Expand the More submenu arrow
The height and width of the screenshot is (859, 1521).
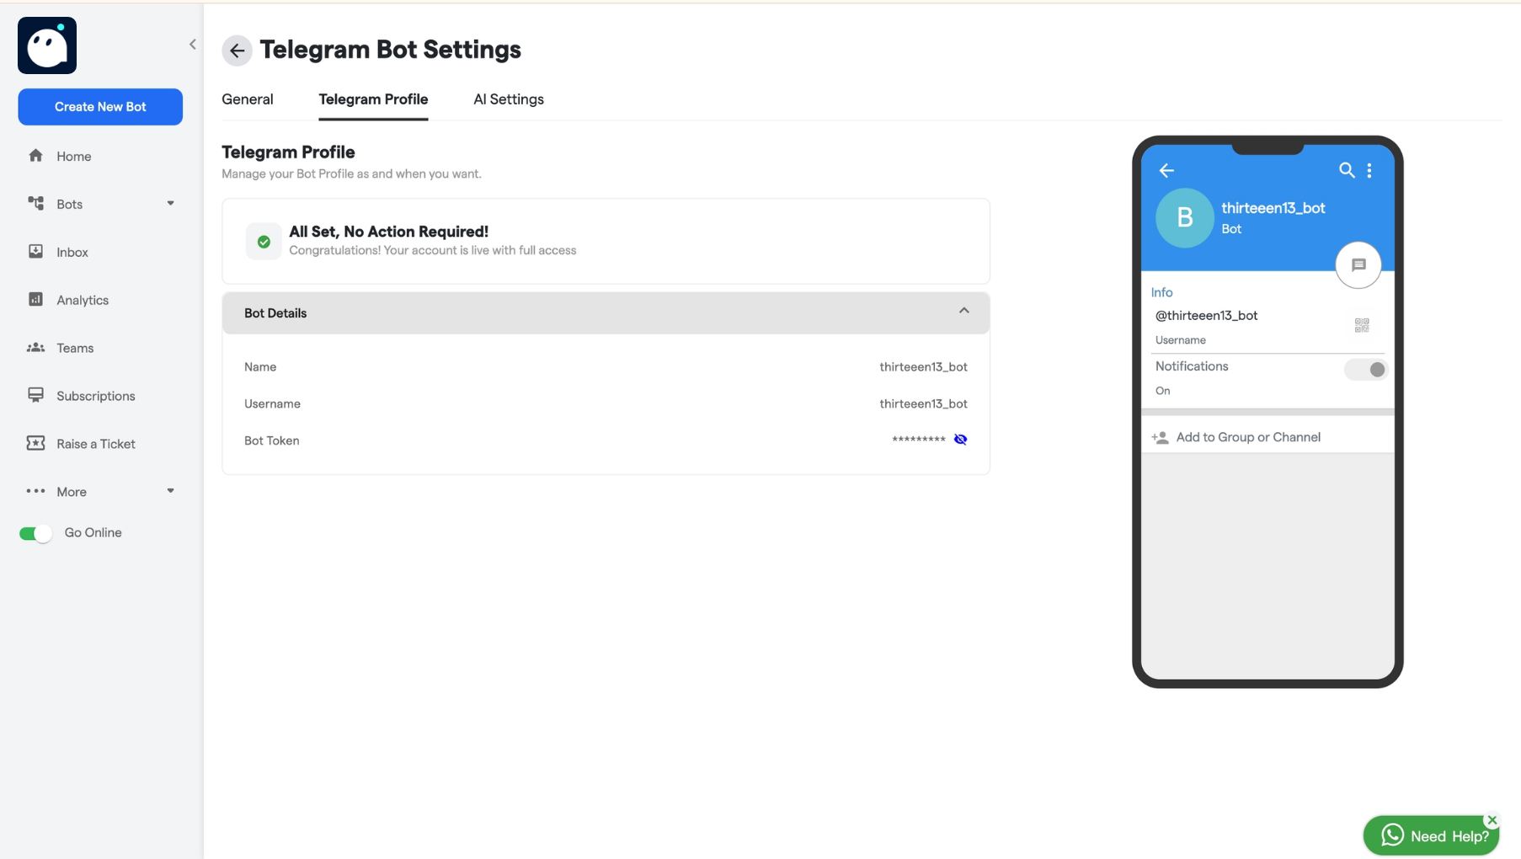(x=170, y=490)
